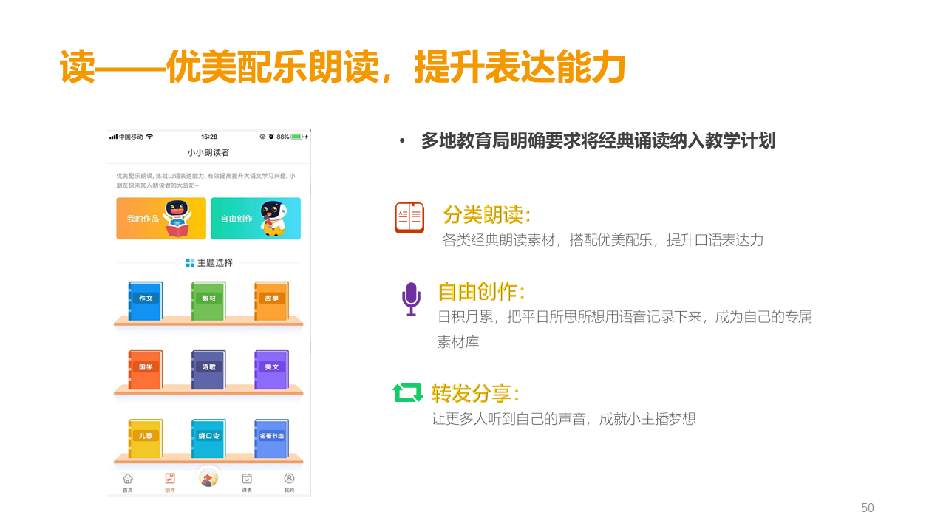Tap the 自由创作 card
This screenshot has height=532, width=946.
(x=256, y=219)
